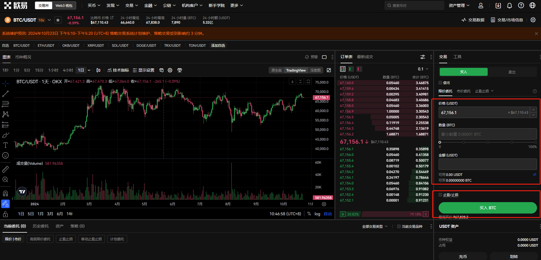Toggle log scale on chart
The width and height of the screenshot is (541, 260).
317,214
